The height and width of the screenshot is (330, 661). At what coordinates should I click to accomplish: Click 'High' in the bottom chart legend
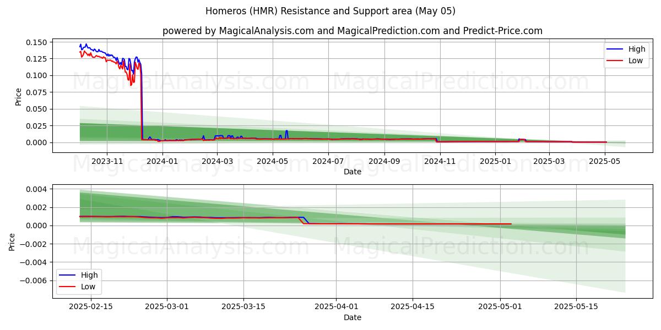point(89,275)
